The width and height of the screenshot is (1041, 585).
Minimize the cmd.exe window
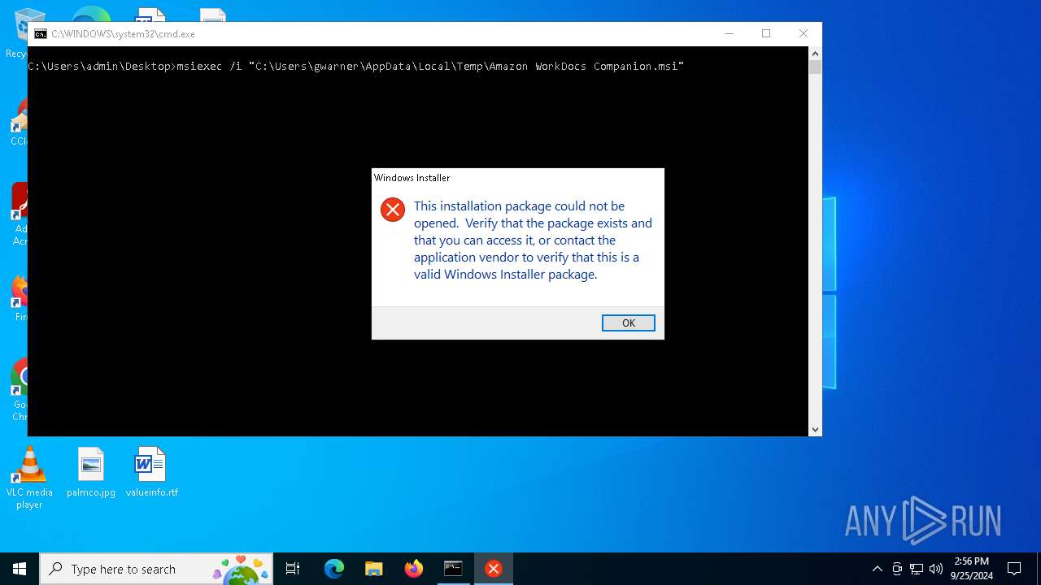pos(729,33)
